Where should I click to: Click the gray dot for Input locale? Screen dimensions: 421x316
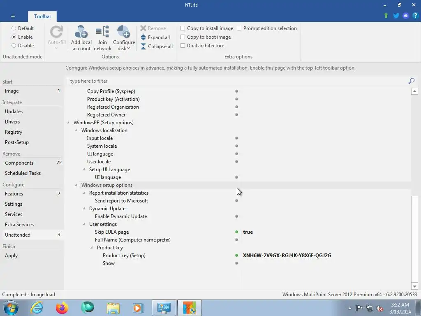tap(236, 138)
